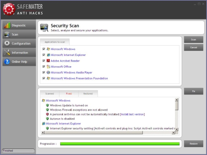Image resolution: width=207 pixels, height=155 pixels.
Task: Click the Finished status field
Action: pyautogui.click(x=18, y=150)
